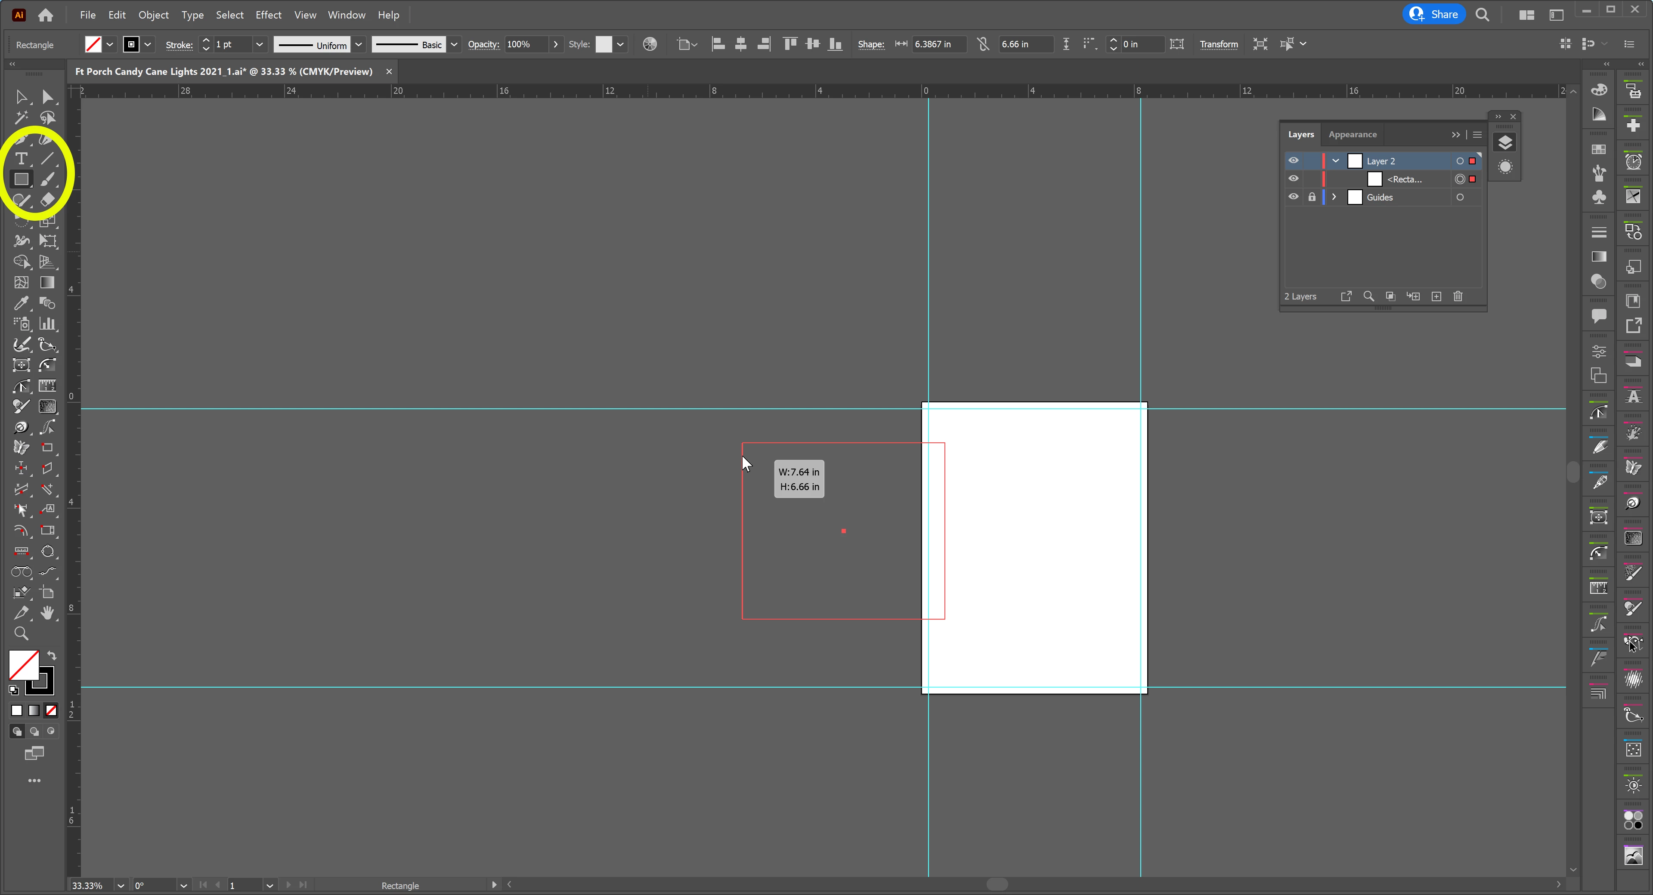Click the Share button

pyautogui.click(x=1433, y=14)
